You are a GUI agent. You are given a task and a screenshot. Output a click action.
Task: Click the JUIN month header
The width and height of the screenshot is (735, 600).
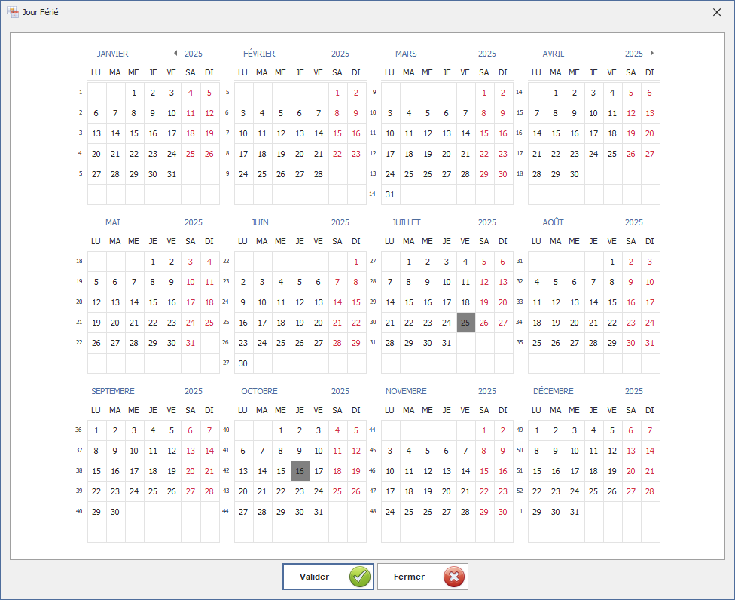[x=260, y=222]
